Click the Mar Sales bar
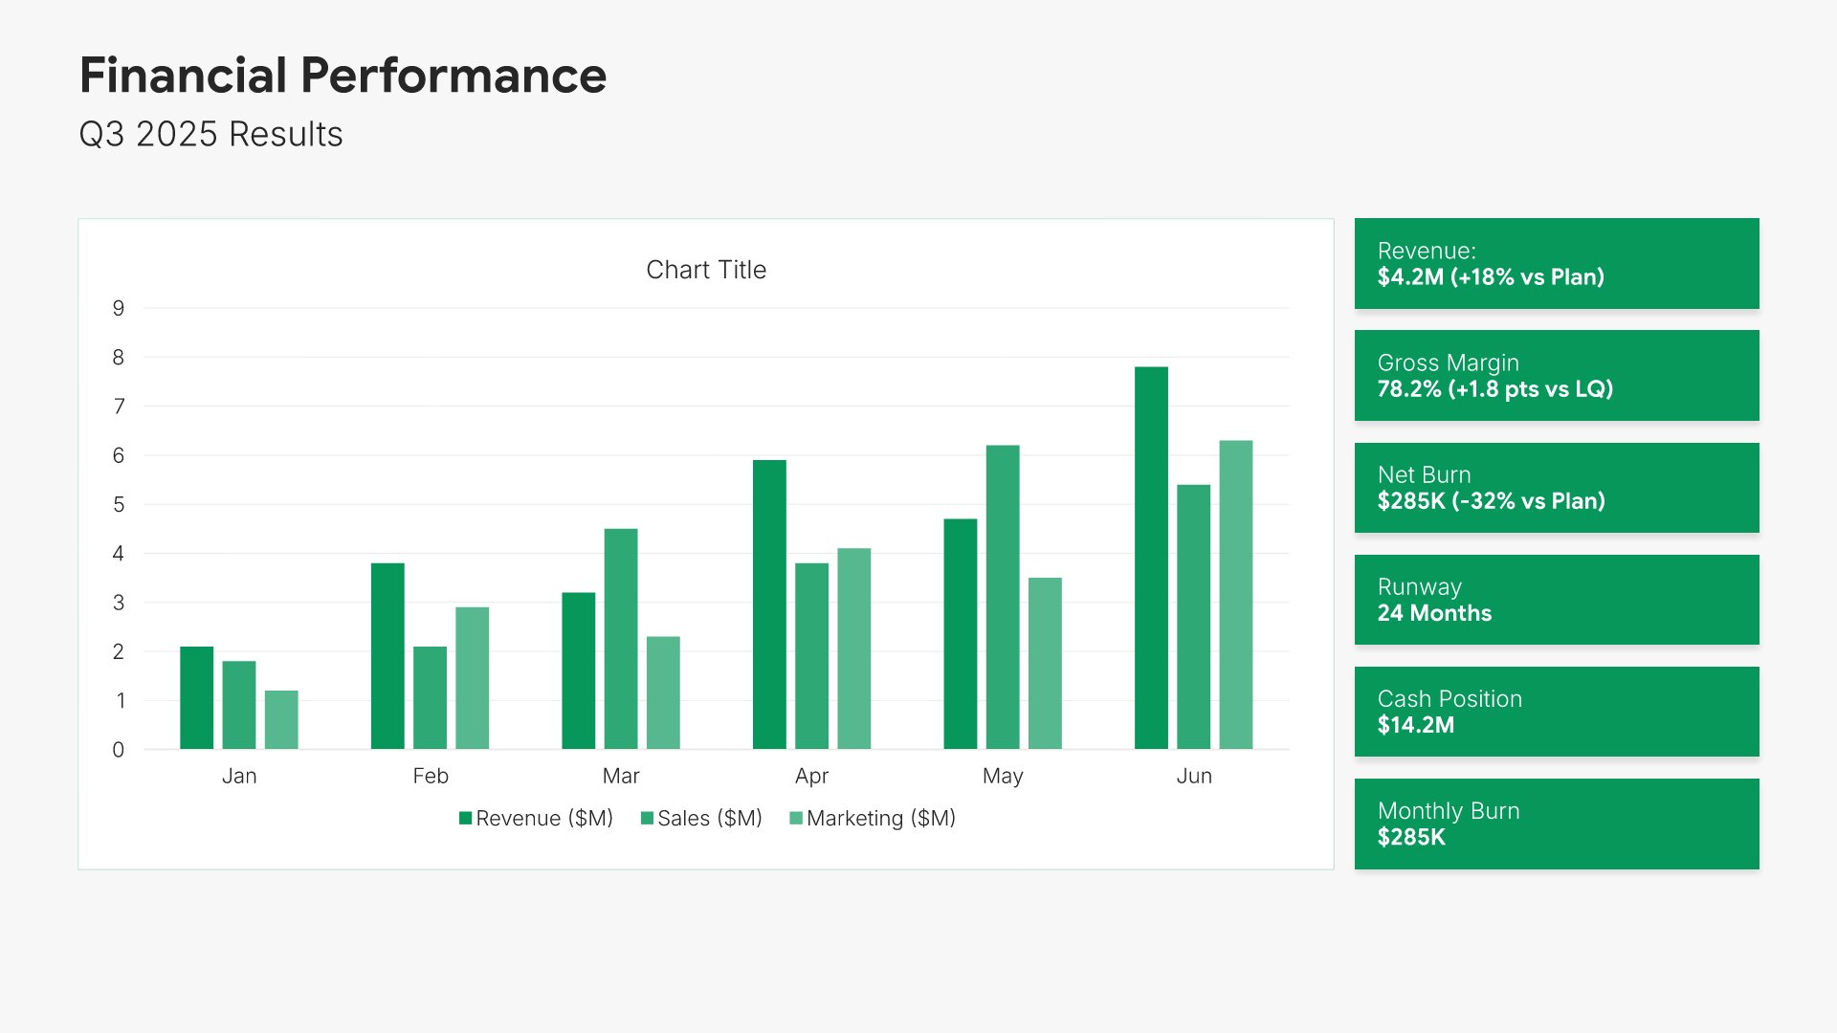Screen dimensions: 1837x1033 [621, 638]
